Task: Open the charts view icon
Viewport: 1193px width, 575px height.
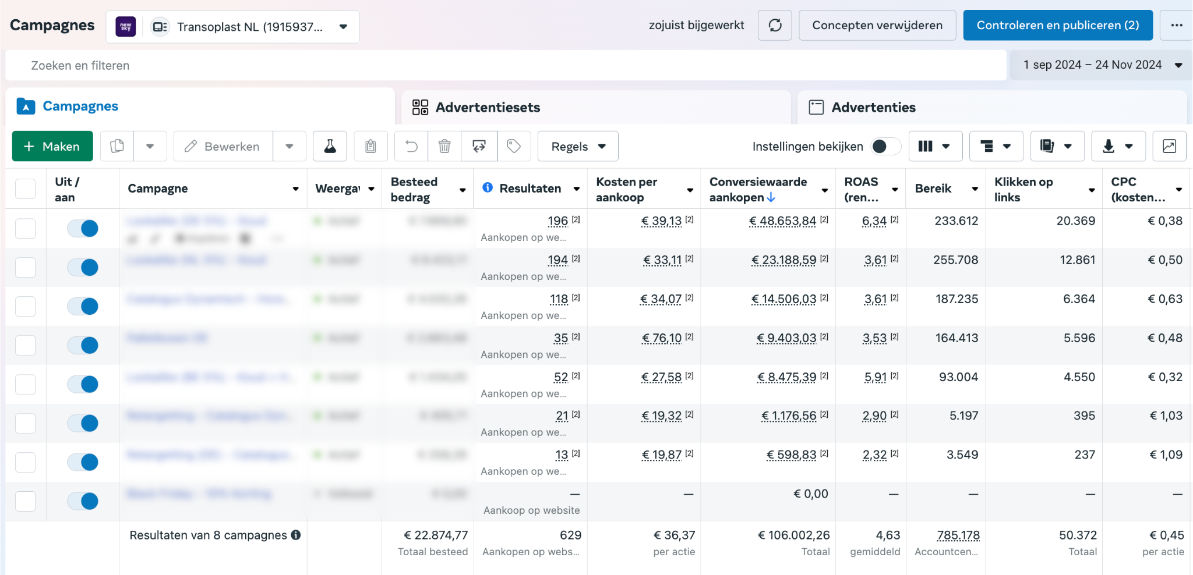Action: pyautogui.click(x=1169, y=146)
